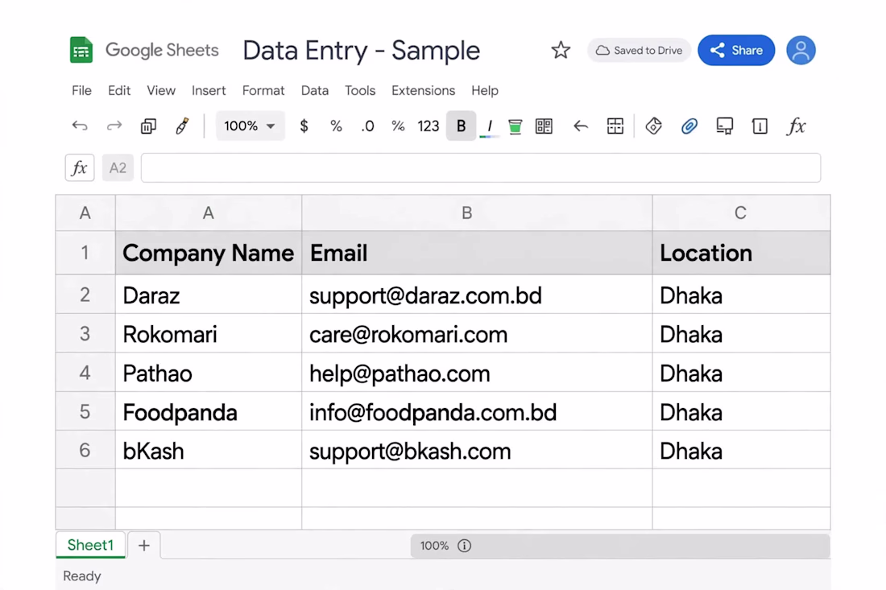Open the Help menu
Viewport: 886px width, 590px height.
[485, 90]
